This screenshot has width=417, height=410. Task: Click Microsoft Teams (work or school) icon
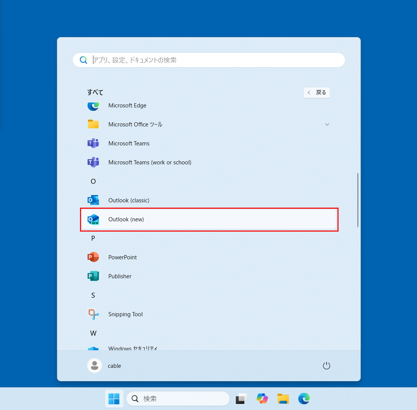pos(93,162)
